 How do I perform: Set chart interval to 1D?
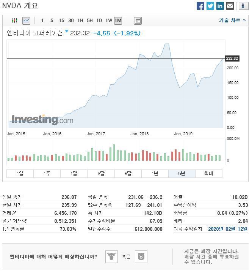99,21
